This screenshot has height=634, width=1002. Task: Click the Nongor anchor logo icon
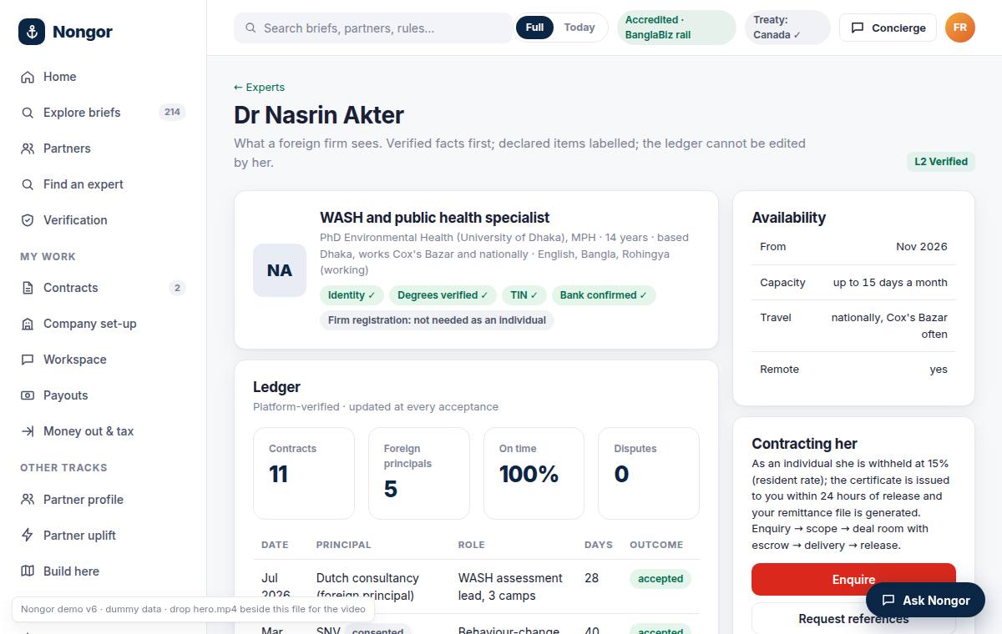[x=32, y=32]
